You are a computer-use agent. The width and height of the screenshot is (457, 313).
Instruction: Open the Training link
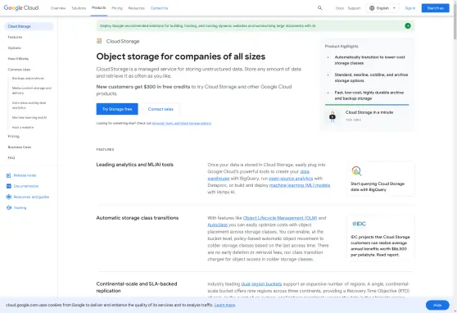[x=20, y=207]
